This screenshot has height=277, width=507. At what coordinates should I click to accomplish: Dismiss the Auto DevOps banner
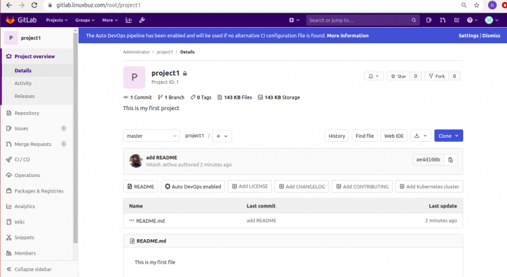tap(491, 36)
